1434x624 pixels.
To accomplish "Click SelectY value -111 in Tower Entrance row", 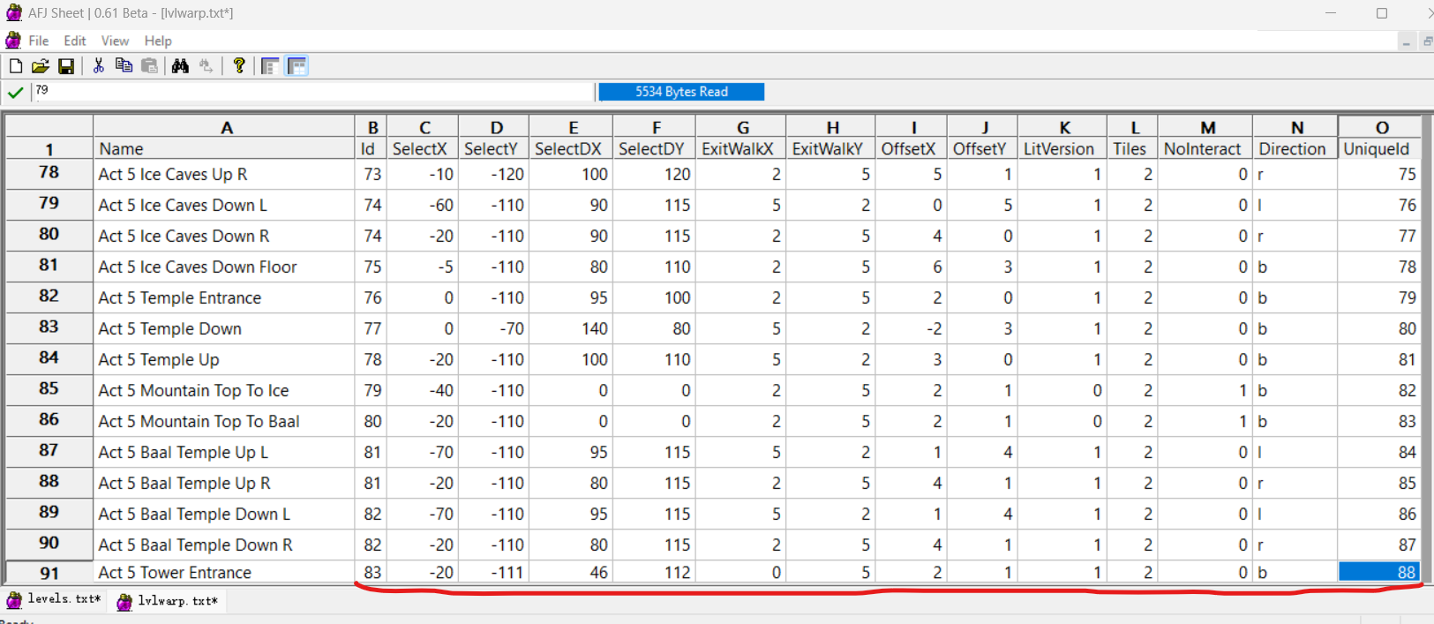I will 494,572.
